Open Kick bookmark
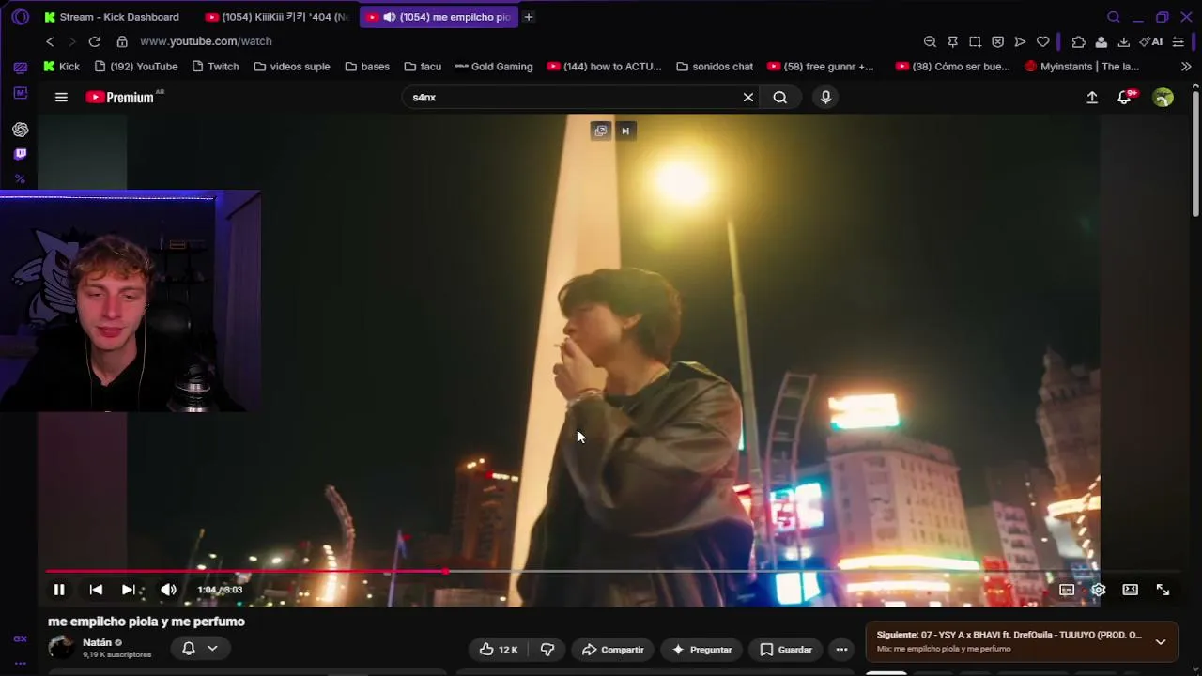The image size is (1202, 676). (62, 67)
